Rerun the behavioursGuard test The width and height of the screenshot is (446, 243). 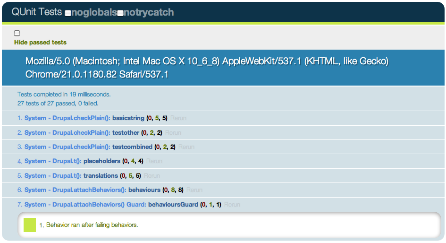coord(232,204)
